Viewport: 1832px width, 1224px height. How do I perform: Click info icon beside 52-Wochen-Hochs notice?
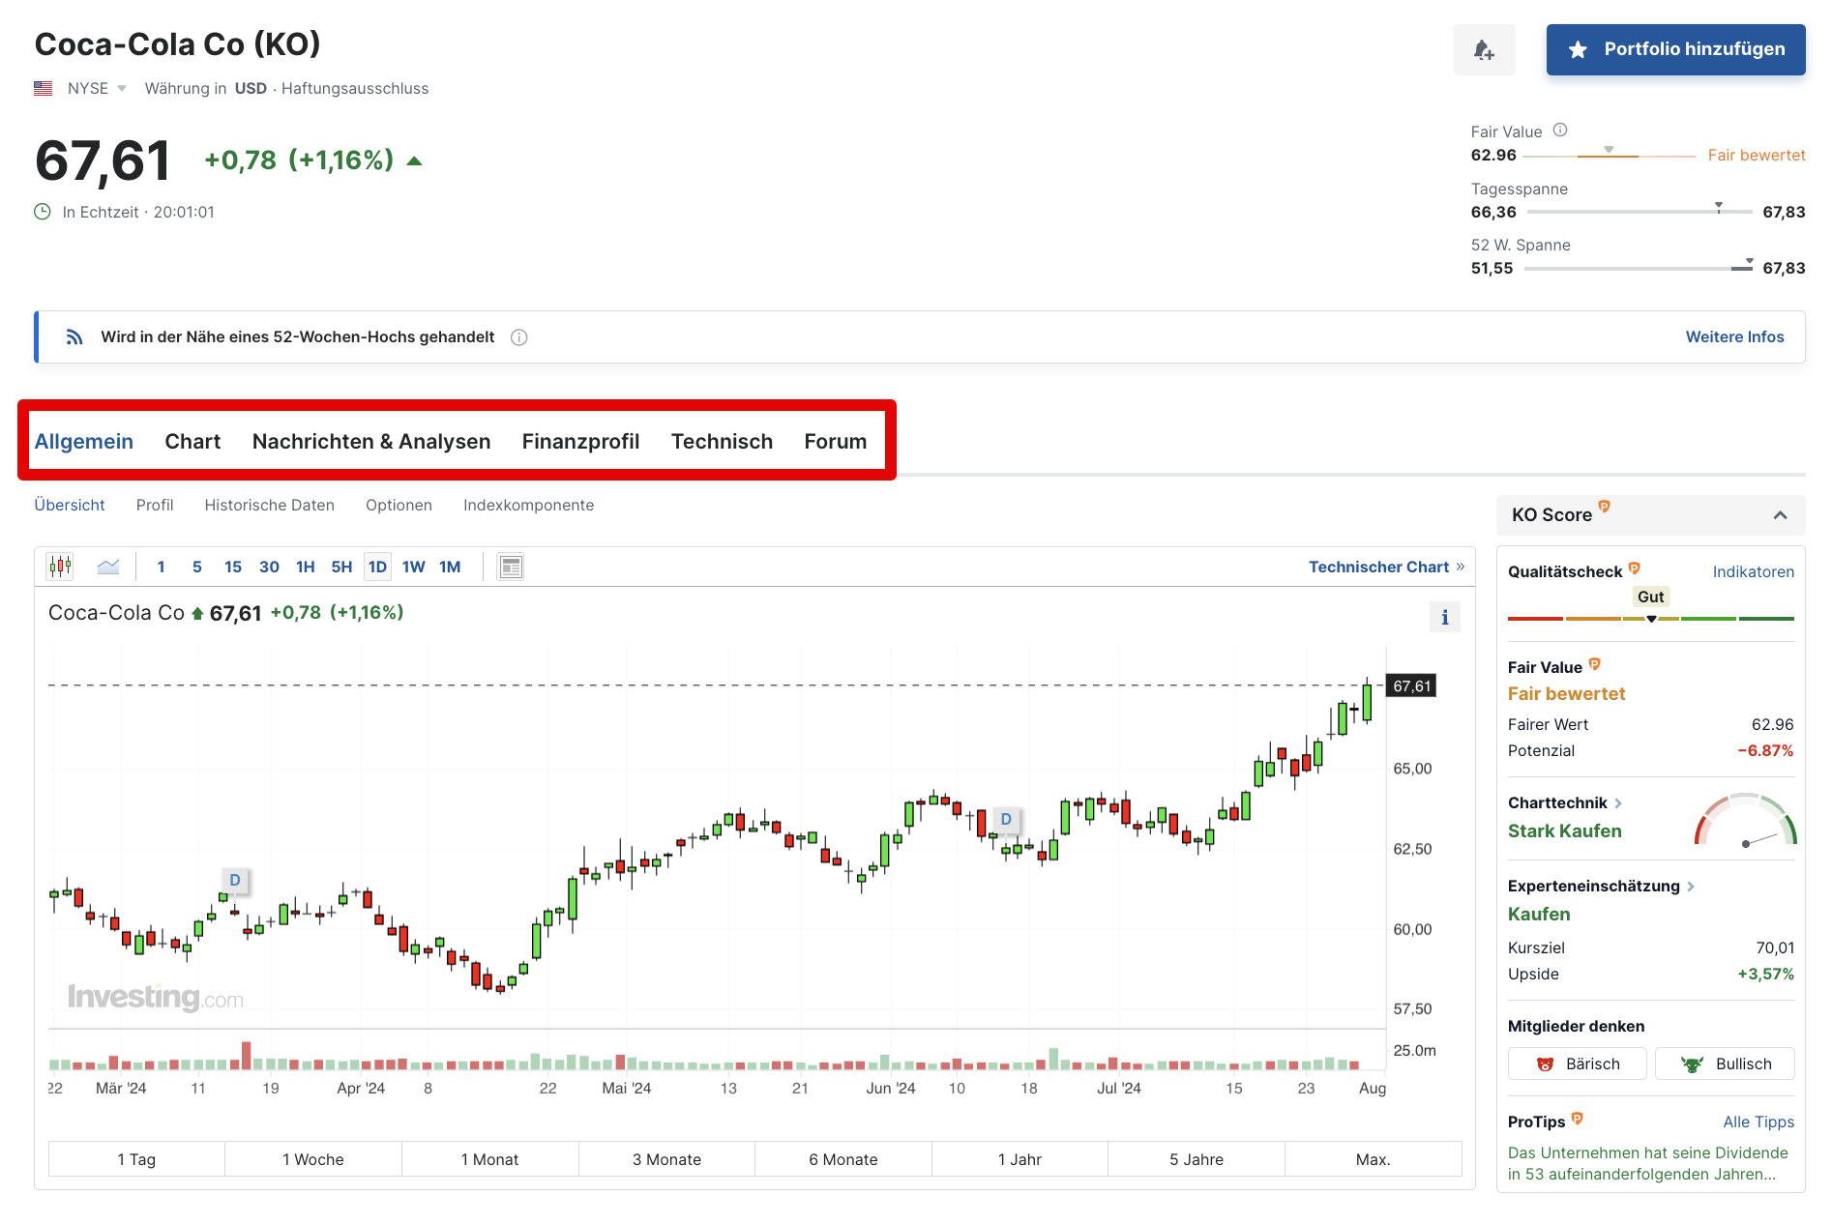point(519,337)
